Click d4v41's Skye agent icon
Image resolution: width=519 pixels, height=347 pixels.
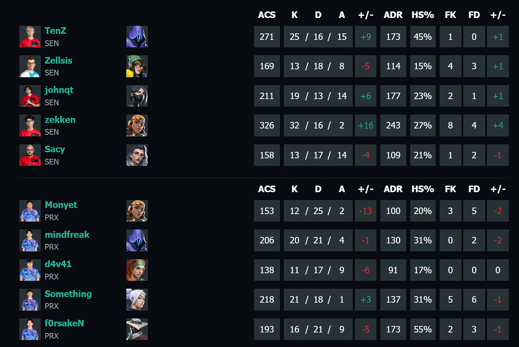pos(137,270)
